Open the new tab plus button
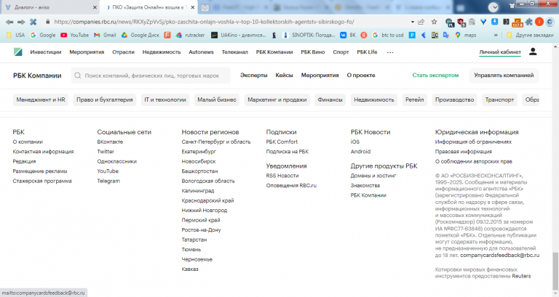This screenshot has height=297, width=559. pos(205,7)
